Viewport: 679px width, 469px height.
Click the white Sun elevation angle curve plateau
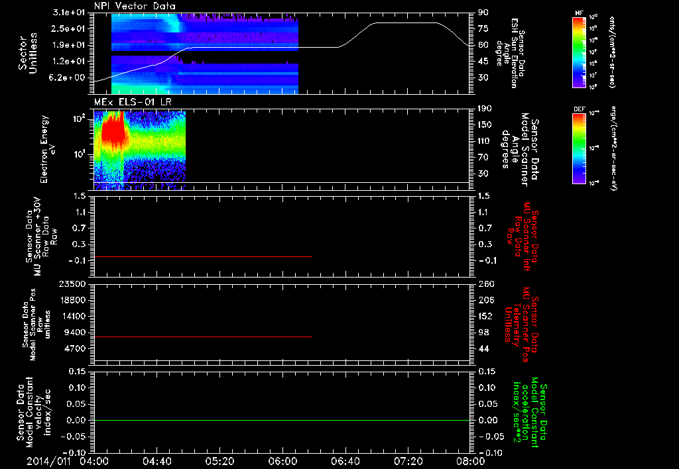click(406, 23)
